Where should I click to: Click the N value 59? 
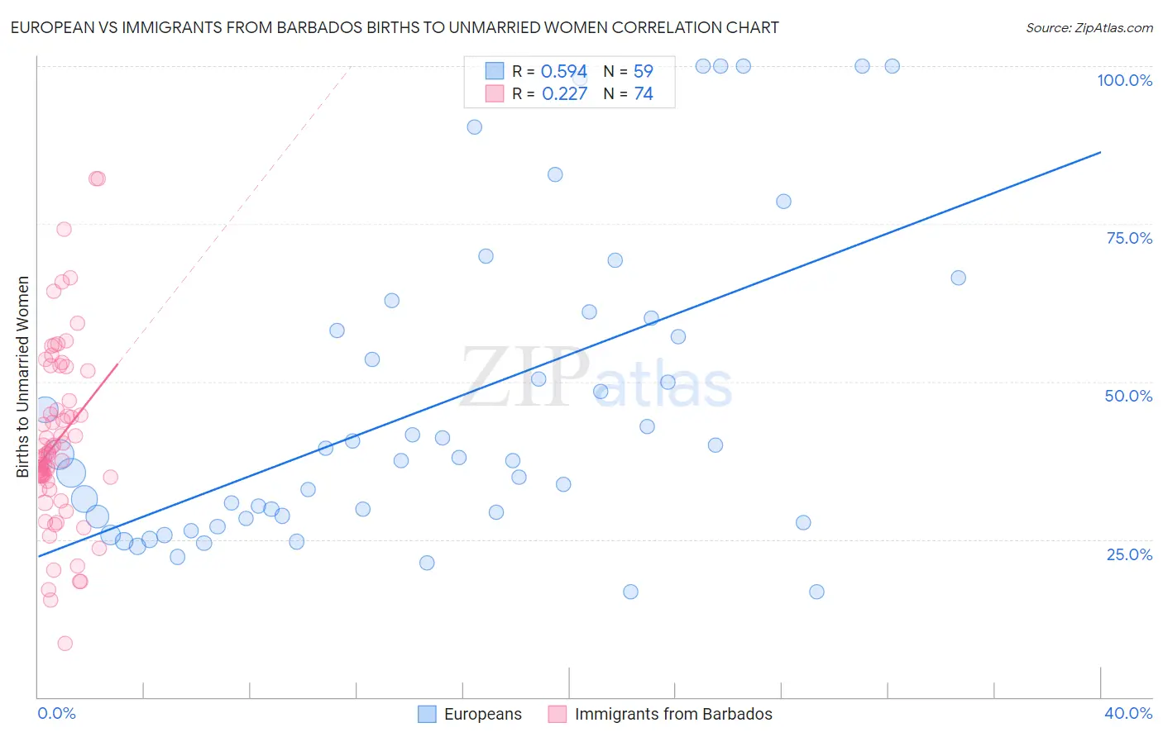point(643,71)
